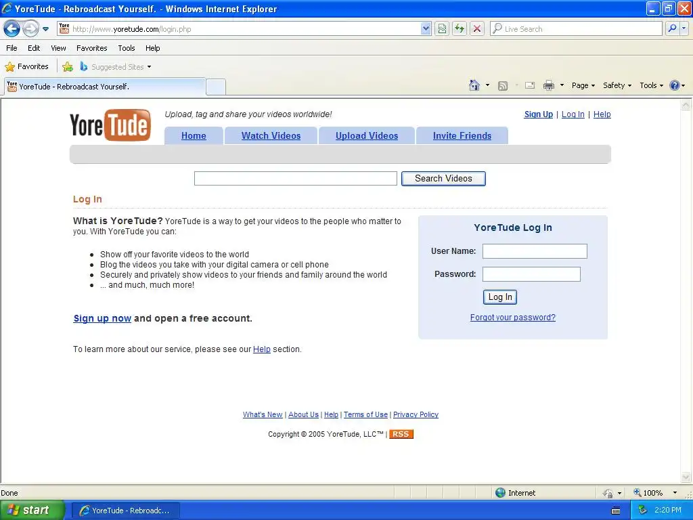
Task: Click the YoreTude favicon in address bar
Action: point(64,28)
